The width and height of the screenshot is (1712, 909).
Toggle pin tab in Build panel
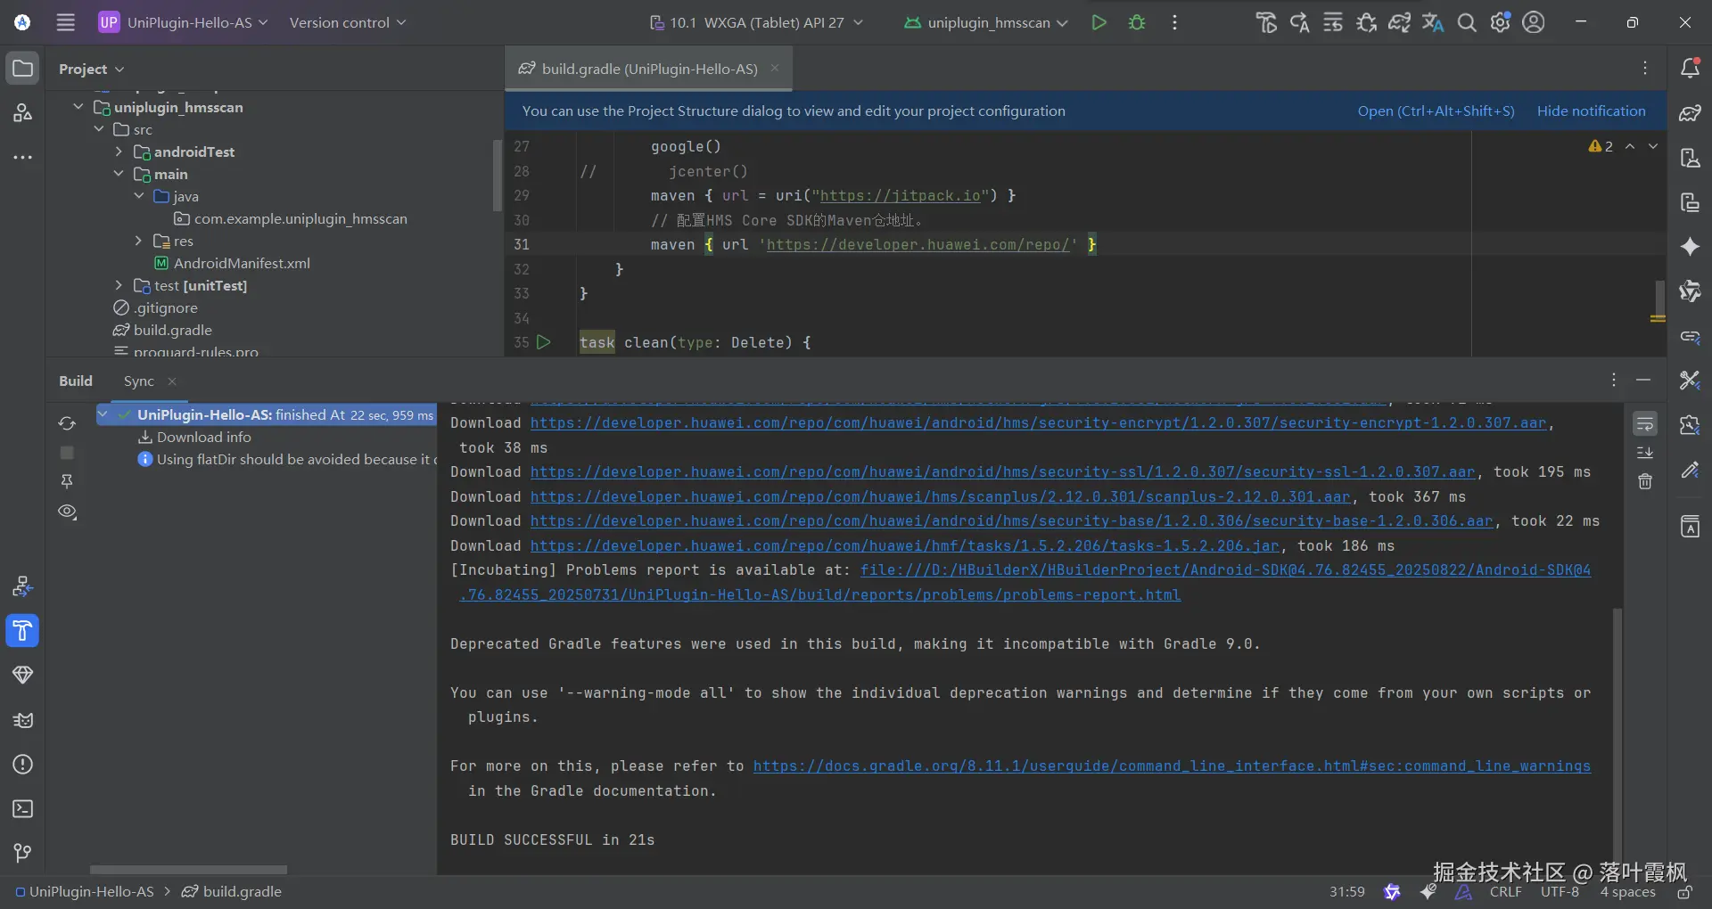click(x=67, y=481)
